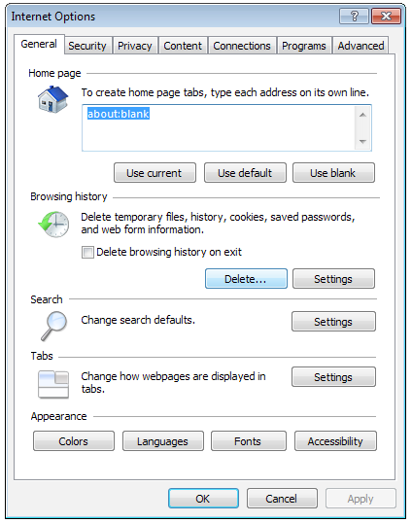The width and height of the screenshot is (412, 523).
Task: Click home page box scroll down arrow
Action: [x=362, y=142]
